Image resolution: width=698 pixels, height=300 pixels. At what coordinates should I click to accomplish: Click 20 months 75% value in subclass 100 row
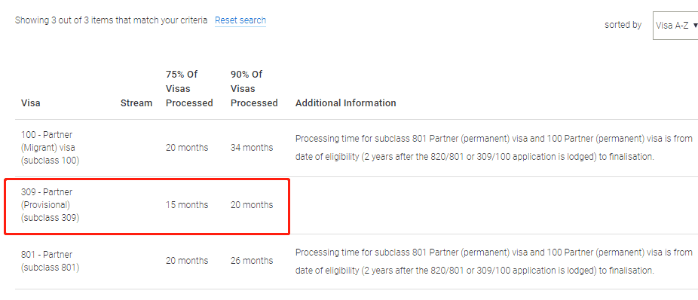(x=187, y=147)
